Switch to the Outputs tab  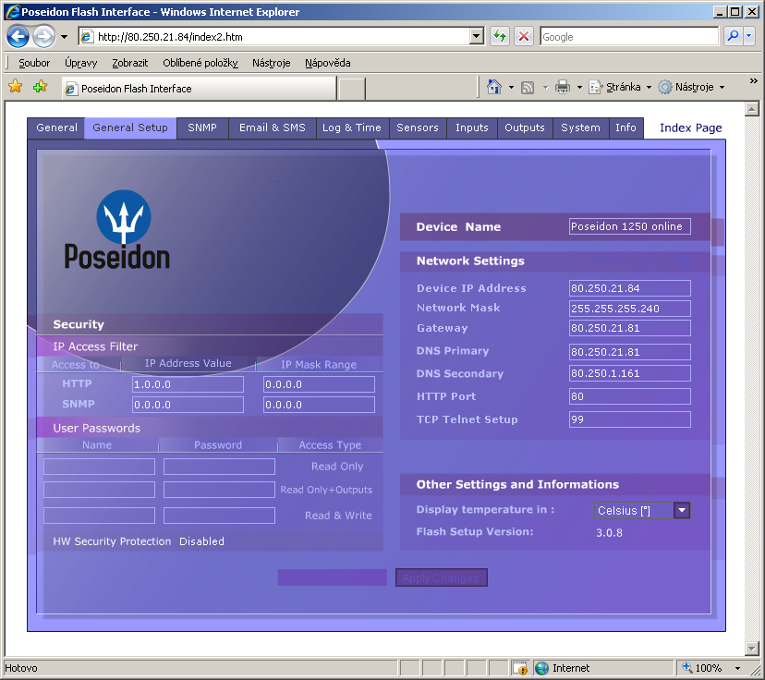(x=525, y=127)
